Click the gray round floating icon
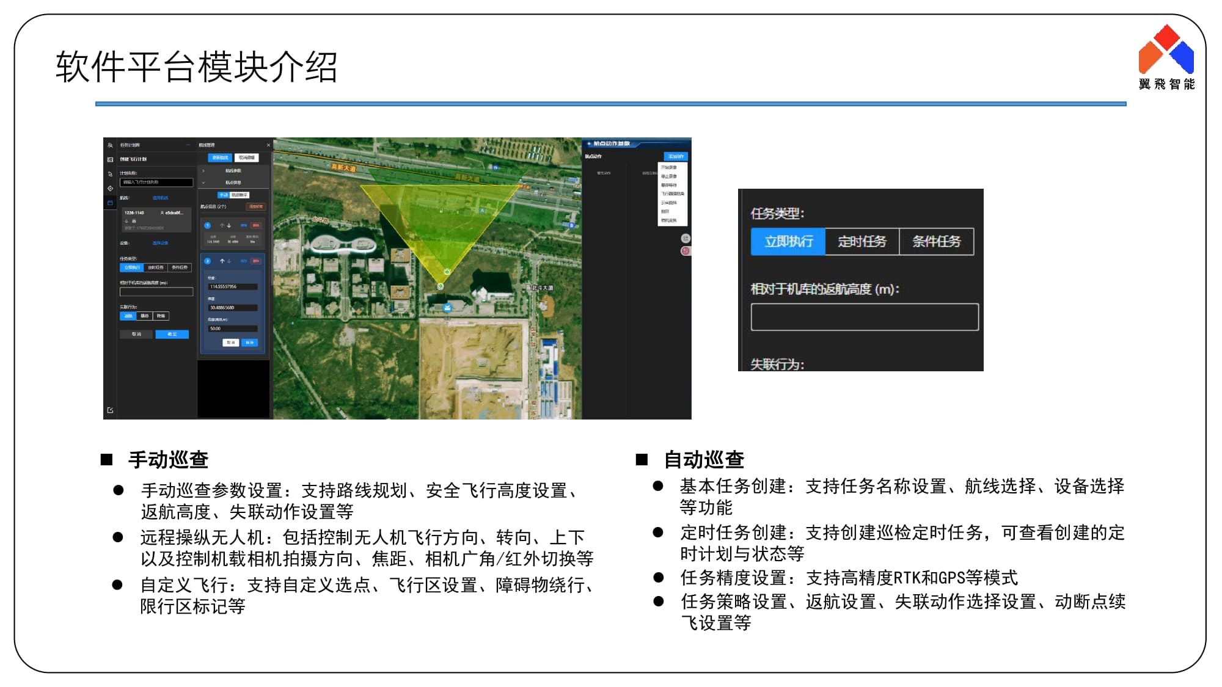 coord(686,238)
